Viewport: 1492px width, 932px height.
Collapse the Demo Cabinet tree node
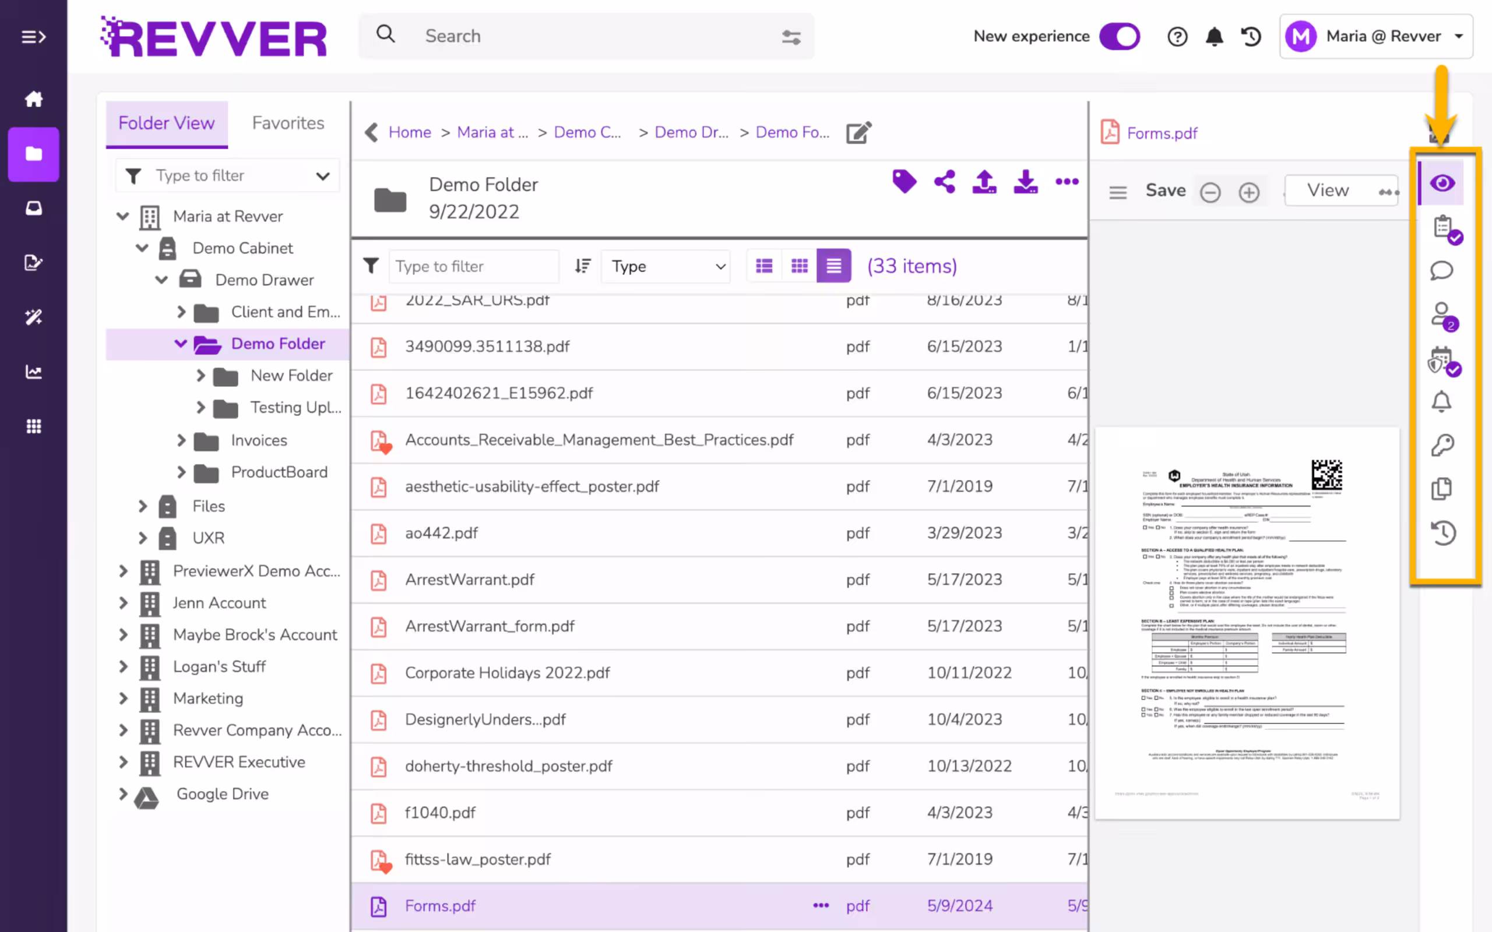(x=142, y=248)
